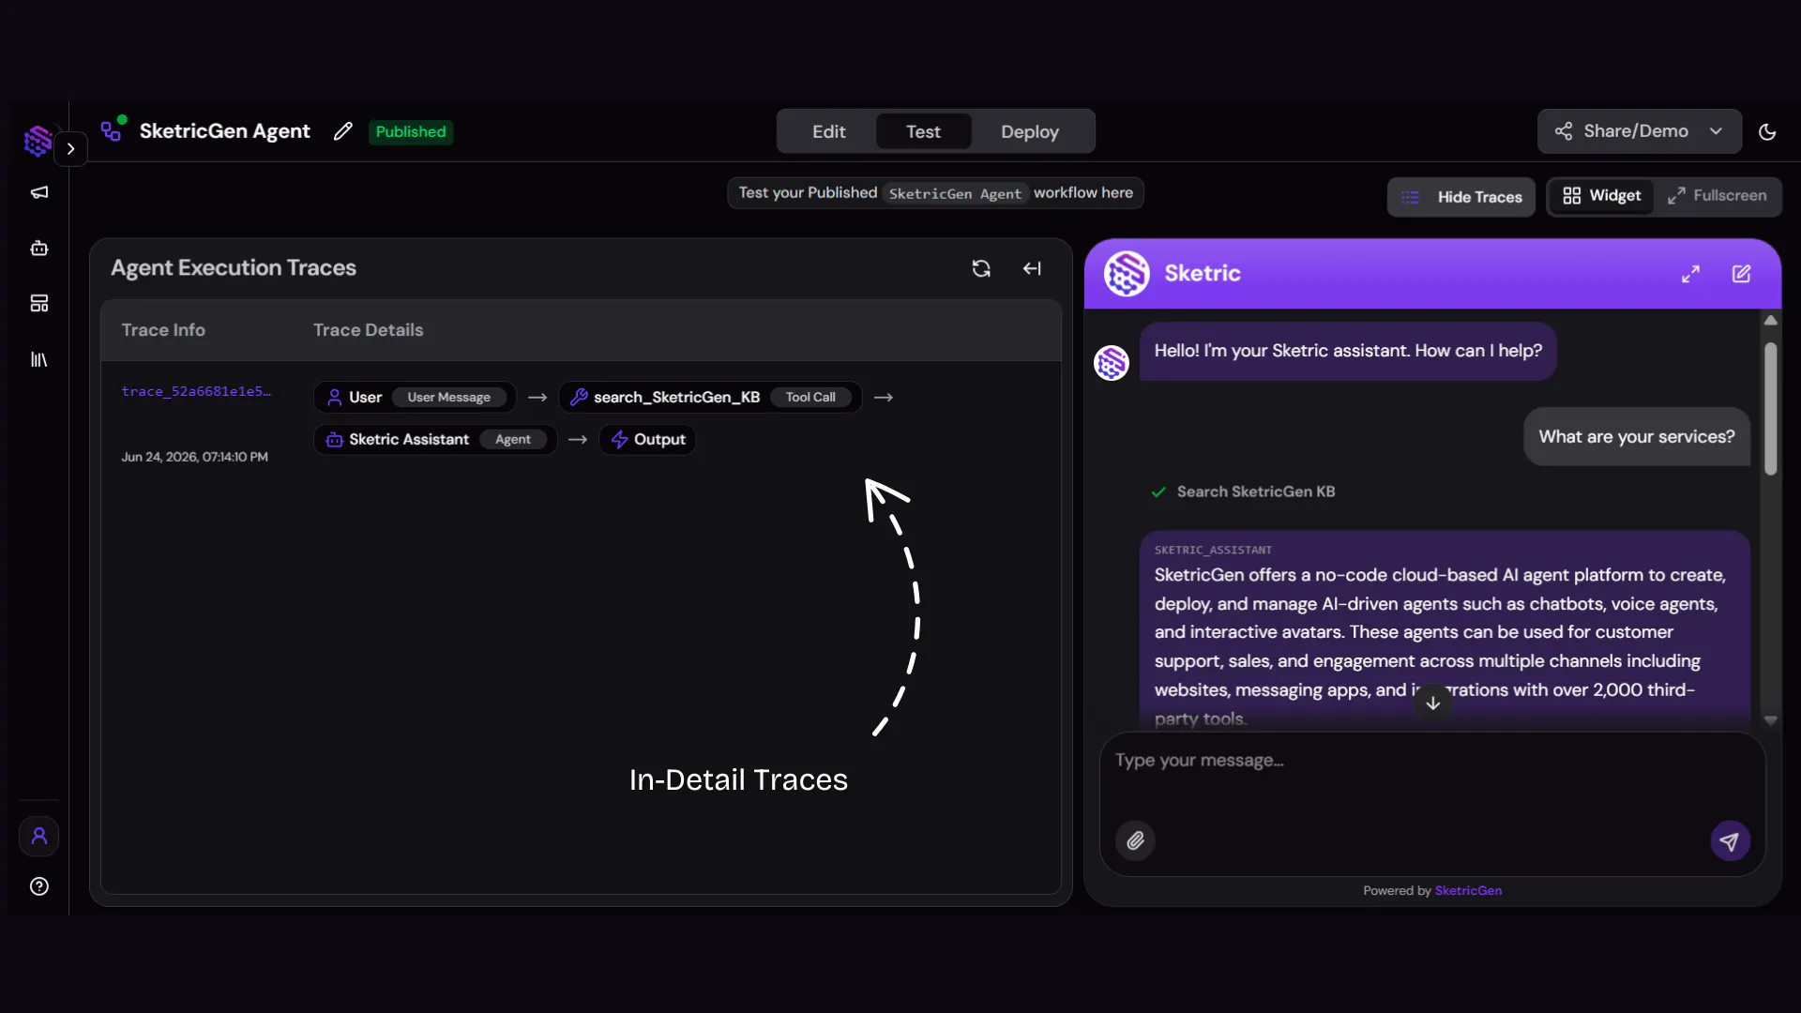The width and height of the screenshot is (1801, 1013).
Task: Toggle dark mode moon icon
Action: coord(1767,132)
